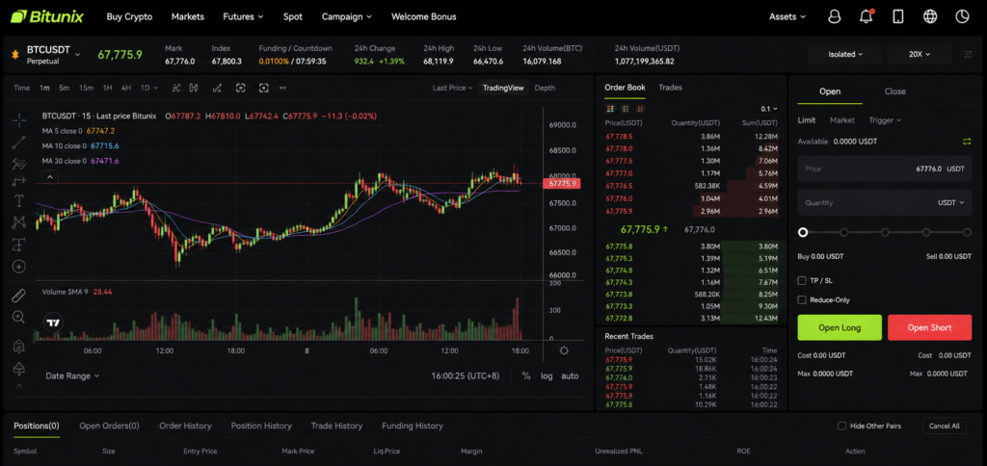Select the Text annotation tool

[19, 201]
